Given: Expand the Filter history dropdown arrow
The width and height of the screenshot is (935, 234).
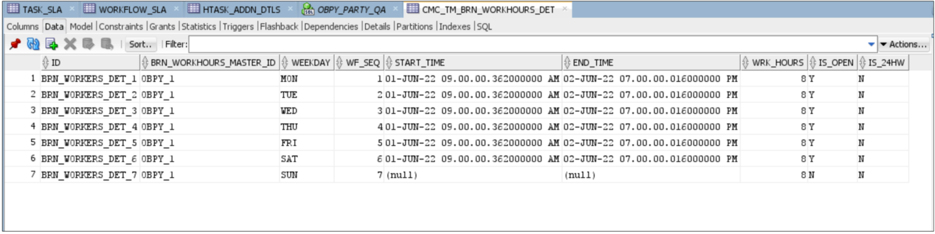Looking at the screenshot, I should pos(871,45).
